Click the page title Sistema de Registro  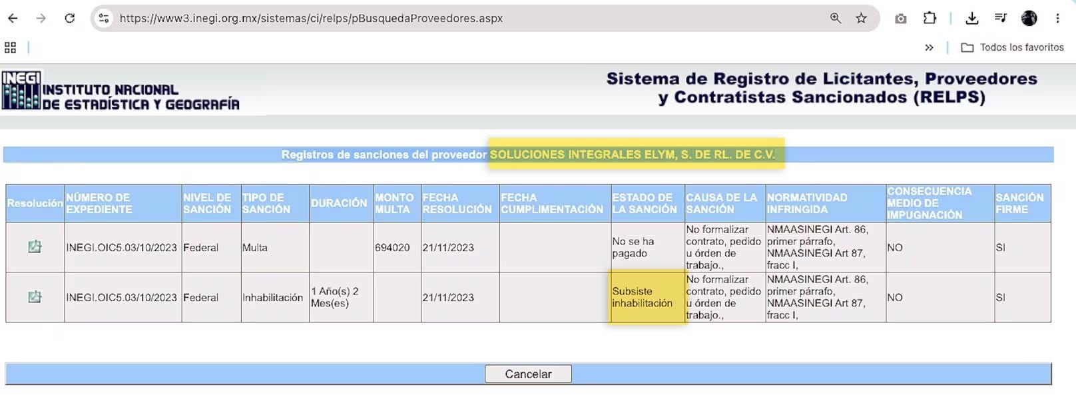click(822, 88)
